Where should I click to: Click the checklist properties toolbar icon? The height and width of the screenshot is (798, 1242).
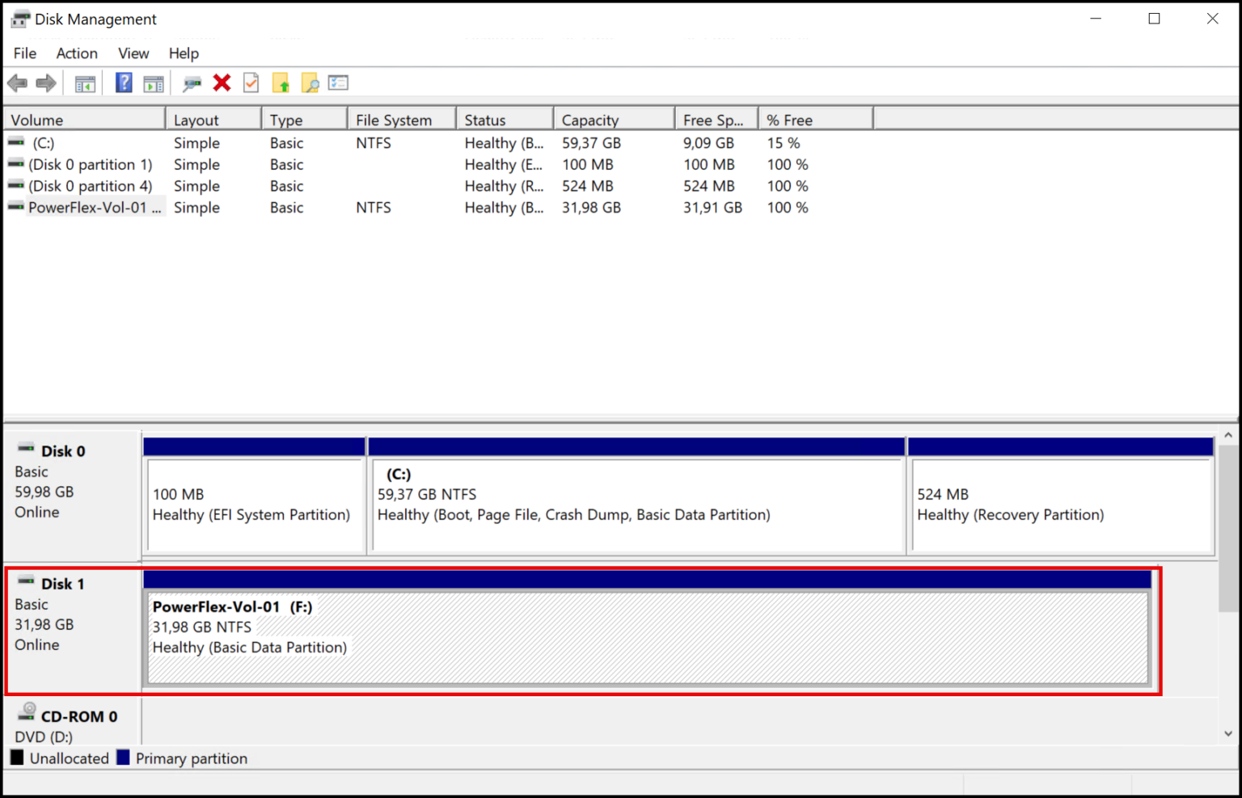(x=338, y=82)
